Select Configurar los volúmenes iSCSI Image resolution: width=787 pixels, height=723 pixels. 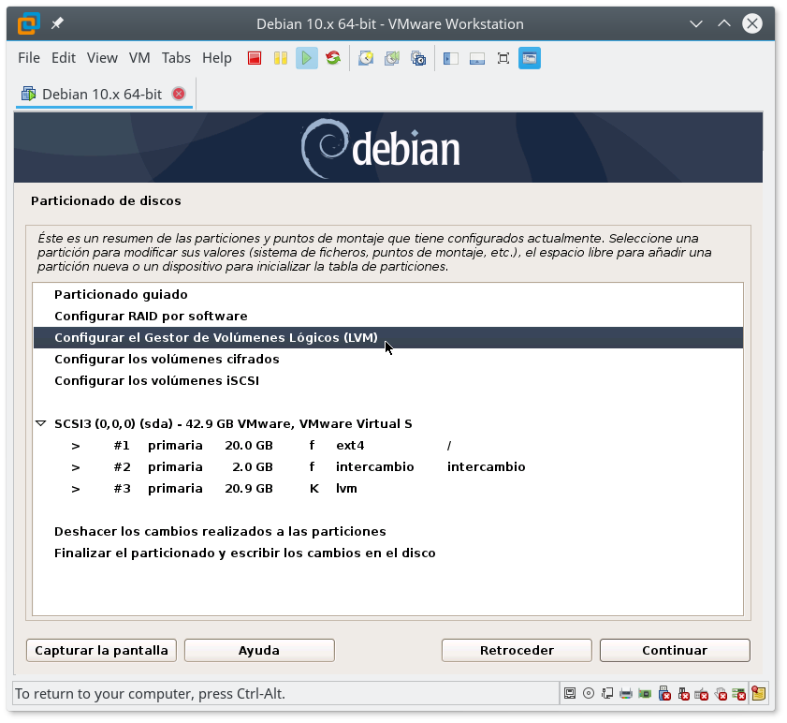pyautogui.click(x=388, y=381)
